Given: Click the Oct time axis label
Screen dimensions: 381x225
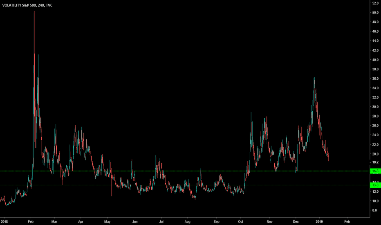Looking at the screenshot, I should click(240, 222).
